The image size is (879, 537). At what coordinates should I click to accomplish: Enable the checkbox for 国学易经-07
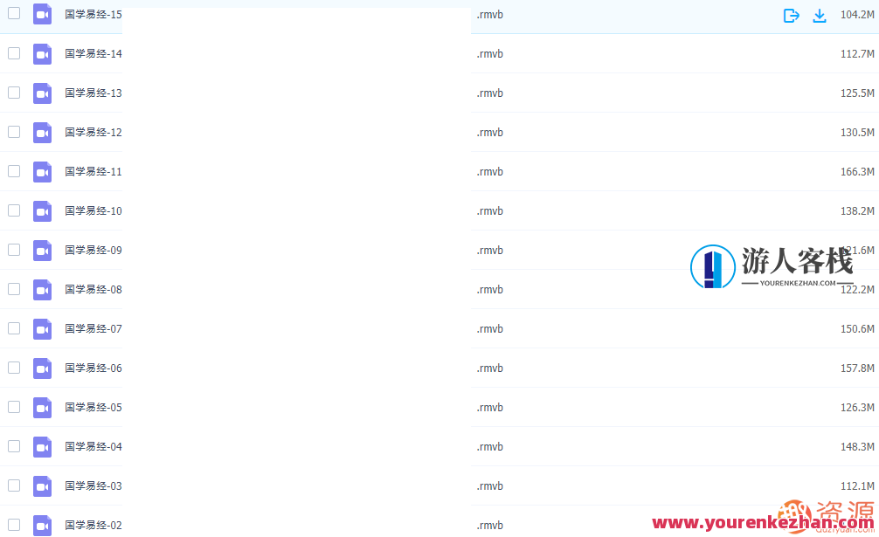point(14,328)
